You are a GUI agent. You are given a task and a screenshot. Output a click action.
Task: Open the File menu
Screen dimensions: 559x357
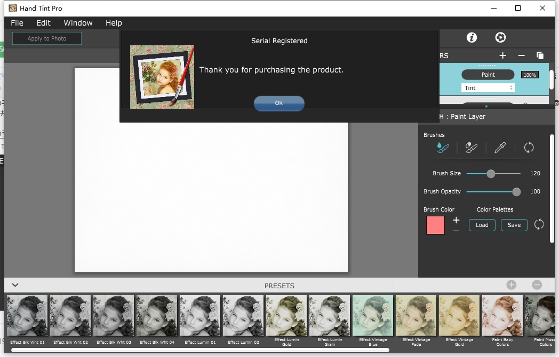17,23
